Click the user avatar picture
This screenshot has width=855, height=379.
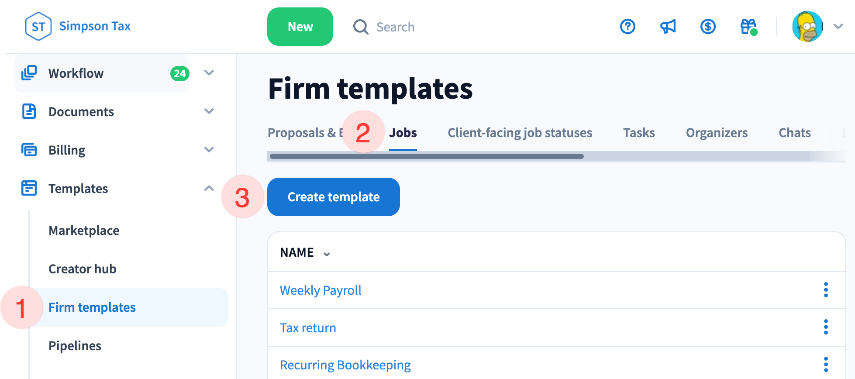(807, 27)
